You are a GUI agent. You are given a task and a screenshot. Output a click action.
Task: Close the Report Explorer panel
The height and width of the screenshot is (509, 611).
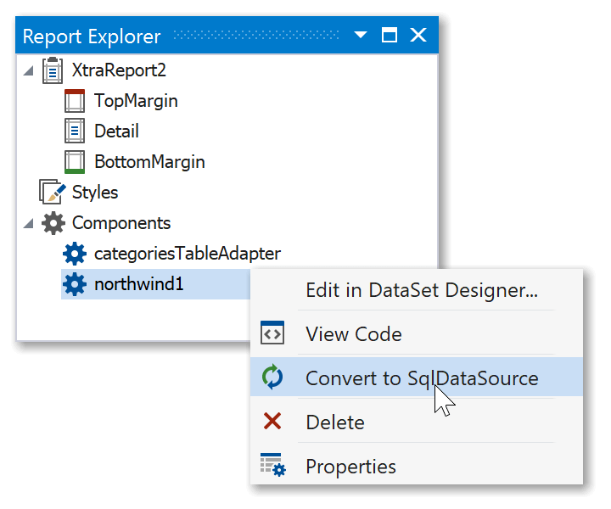(418, 36)
